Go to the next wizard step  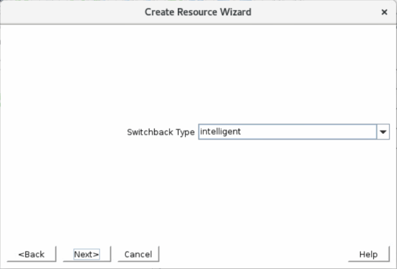[x=87, y=254]
